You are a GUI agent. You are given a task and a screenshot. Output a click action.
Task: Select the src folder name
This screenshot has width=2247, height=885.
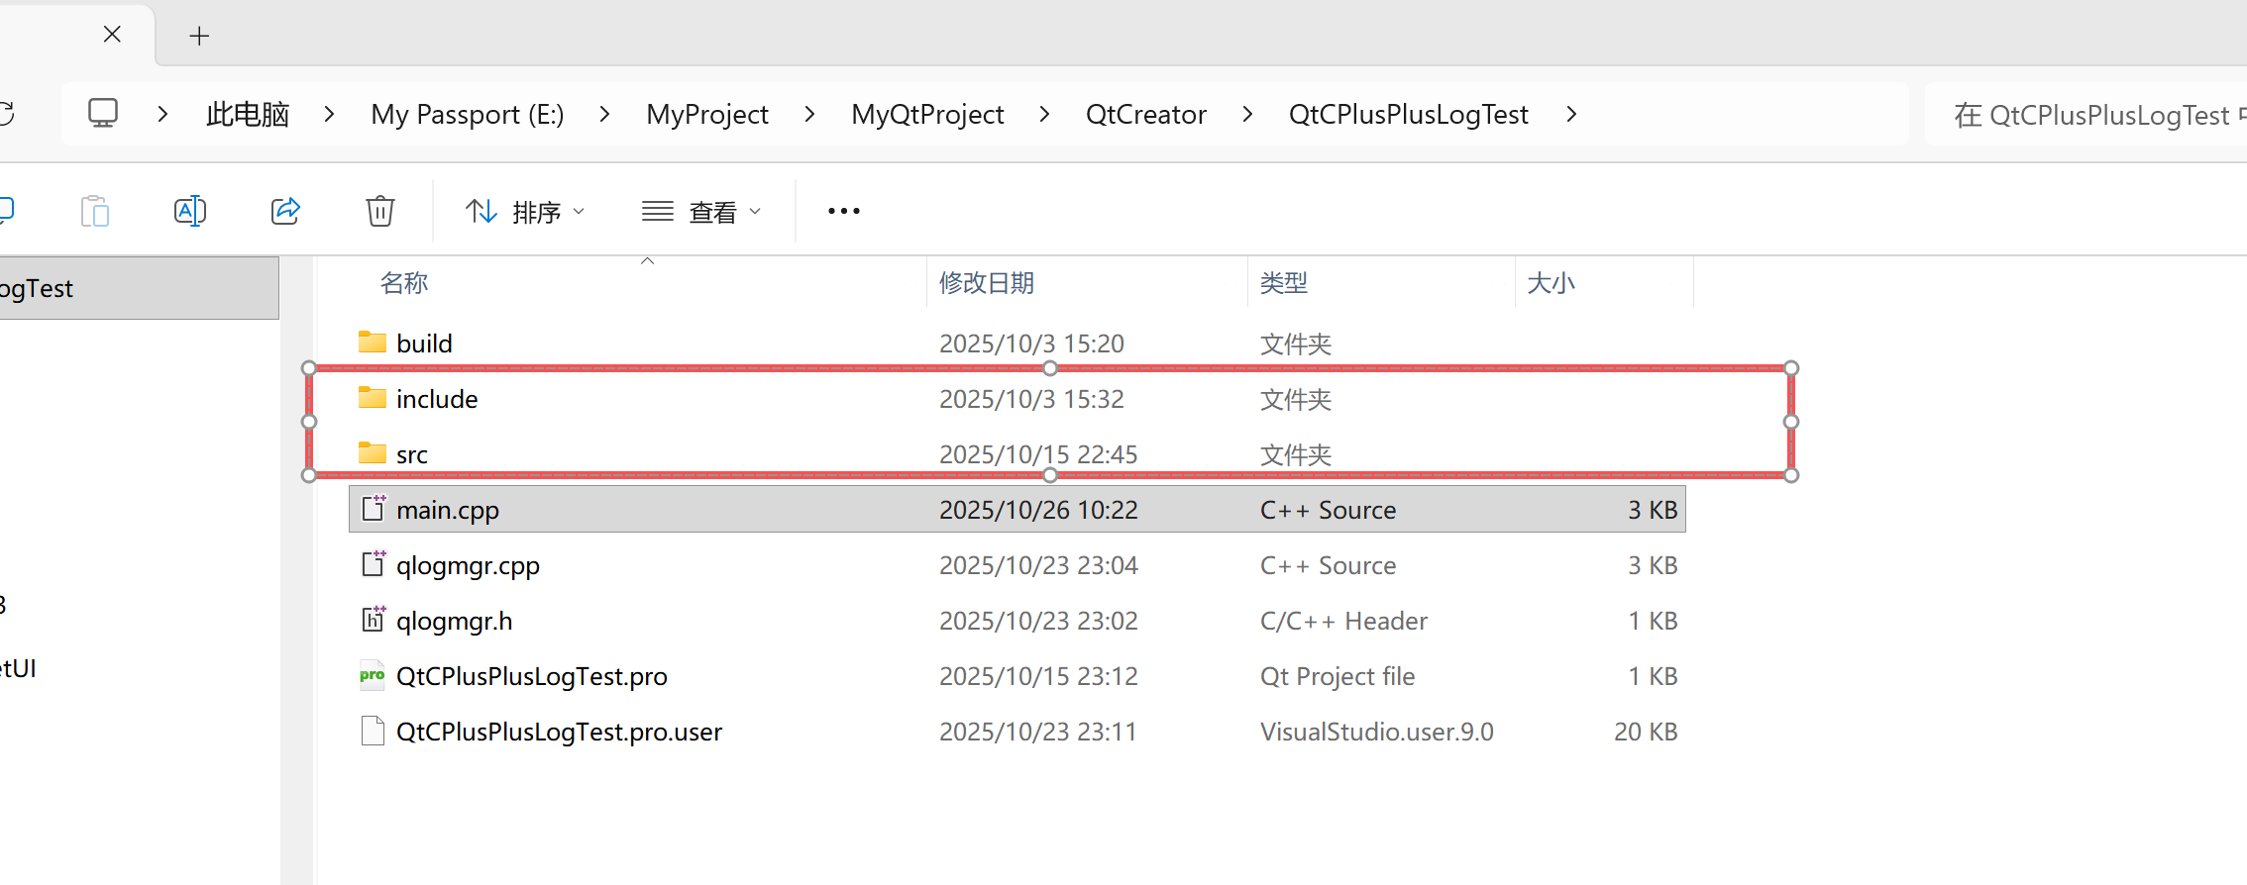[412, 454]
